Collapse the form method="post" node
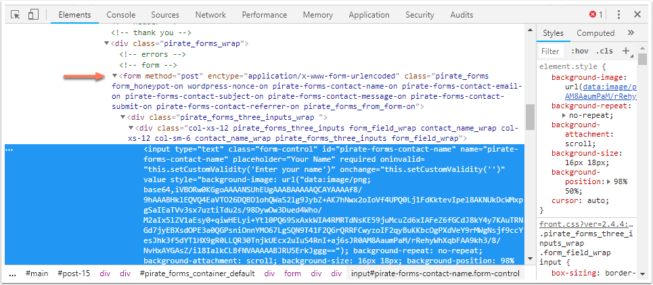This screenshot has width=653, height=285. click(x=115, y=76)
